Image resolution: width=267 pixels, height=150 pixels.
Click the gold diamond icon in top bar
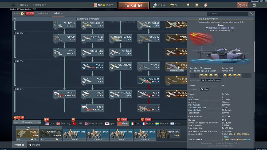(x=197, y=5)
